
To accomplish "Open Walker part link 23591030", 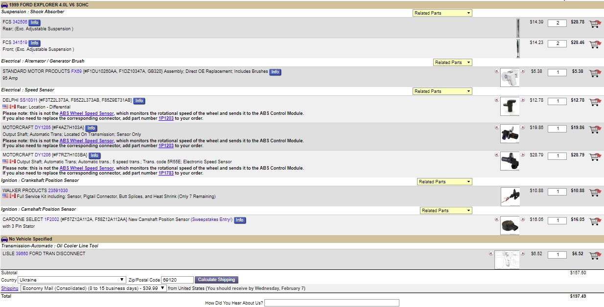I will [x=58, y=191].
